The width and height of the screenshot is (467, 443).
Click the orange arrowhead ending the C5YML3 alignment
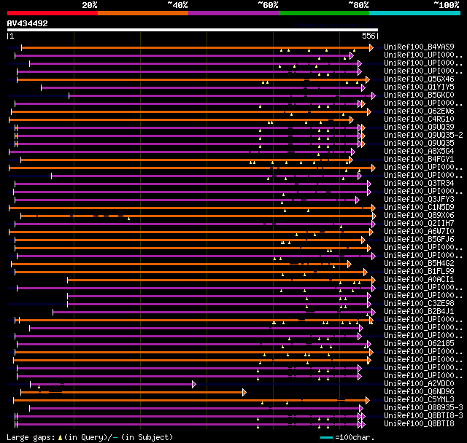368,401
